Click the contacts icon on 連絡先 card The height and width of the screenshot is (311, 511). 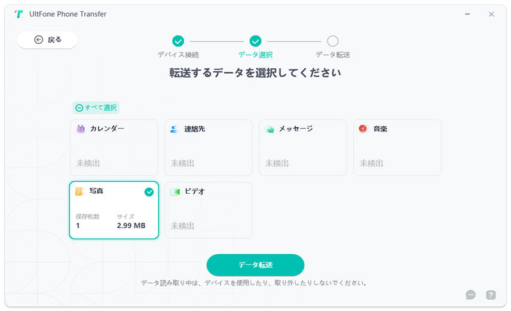[174, 129]
